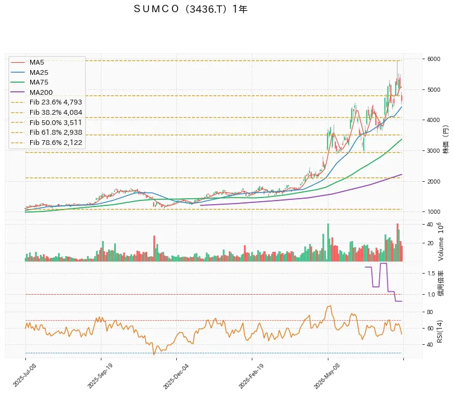Click the blue MA25 line swatch in legend
Viewport: 454px width, 395px height.
[18, 72]
